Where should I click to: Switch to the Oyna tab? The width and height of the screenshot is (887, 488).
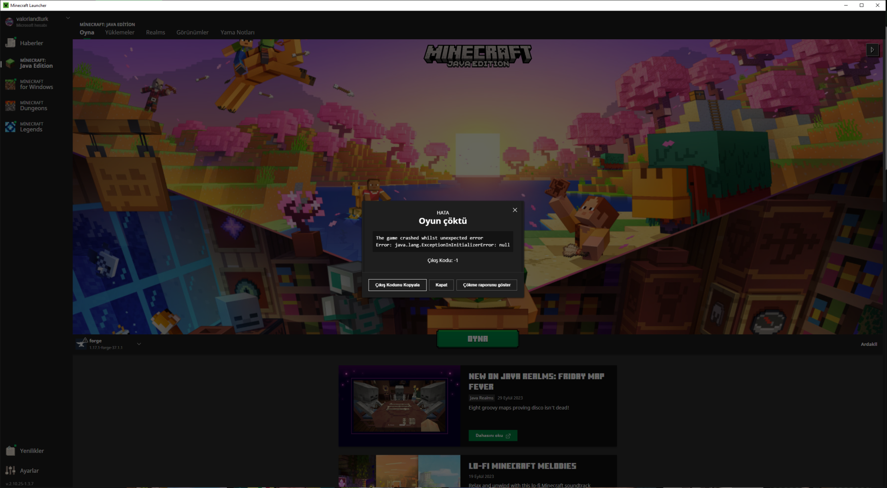(x=87, y=32)
